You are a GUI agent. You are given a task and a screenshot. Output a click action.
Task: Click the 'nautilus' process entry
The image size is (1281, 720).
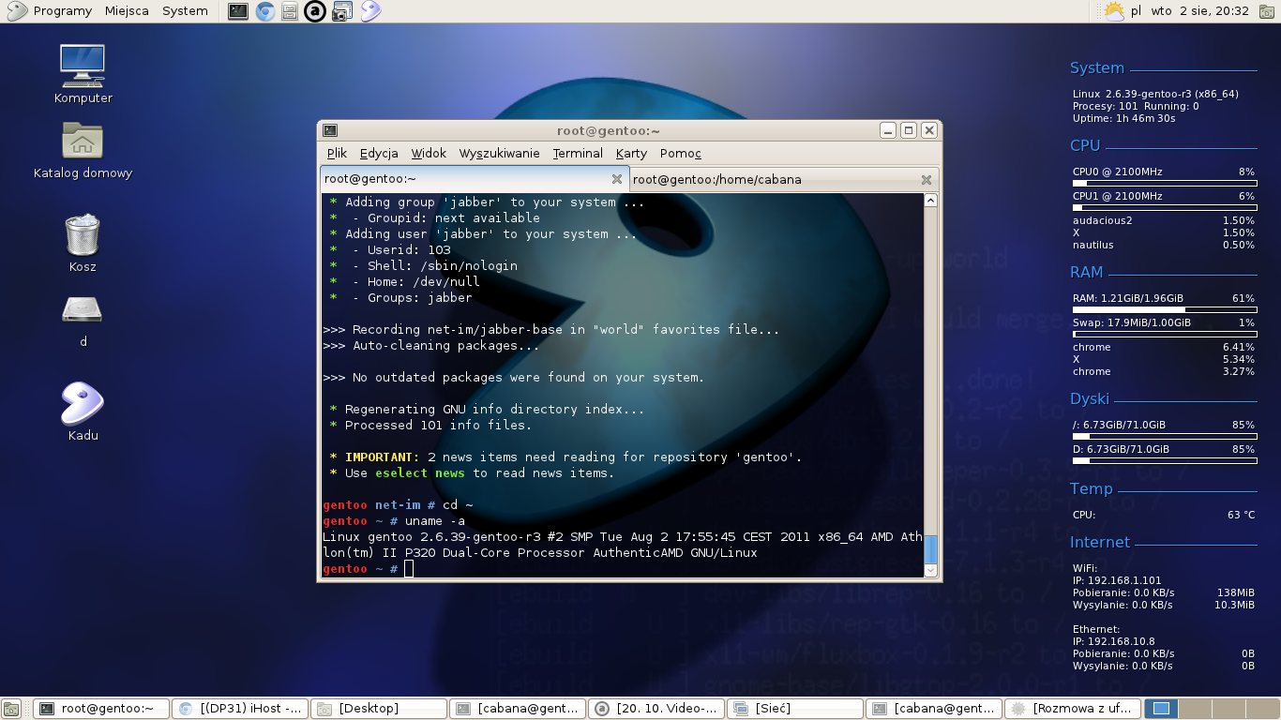pos(1093,246)
